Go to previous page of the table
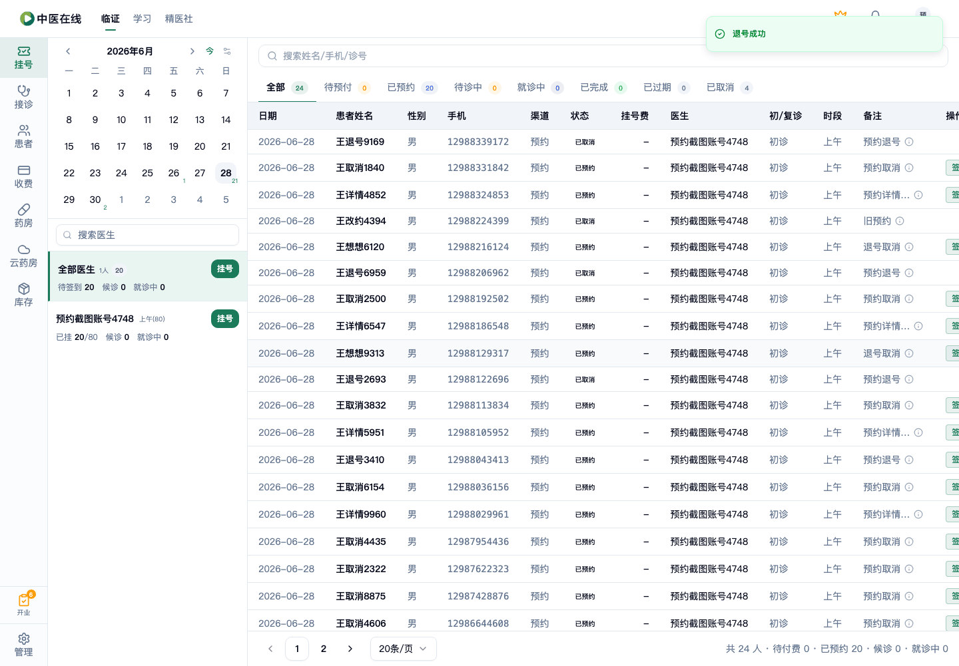959x666 pixels. 270,649
